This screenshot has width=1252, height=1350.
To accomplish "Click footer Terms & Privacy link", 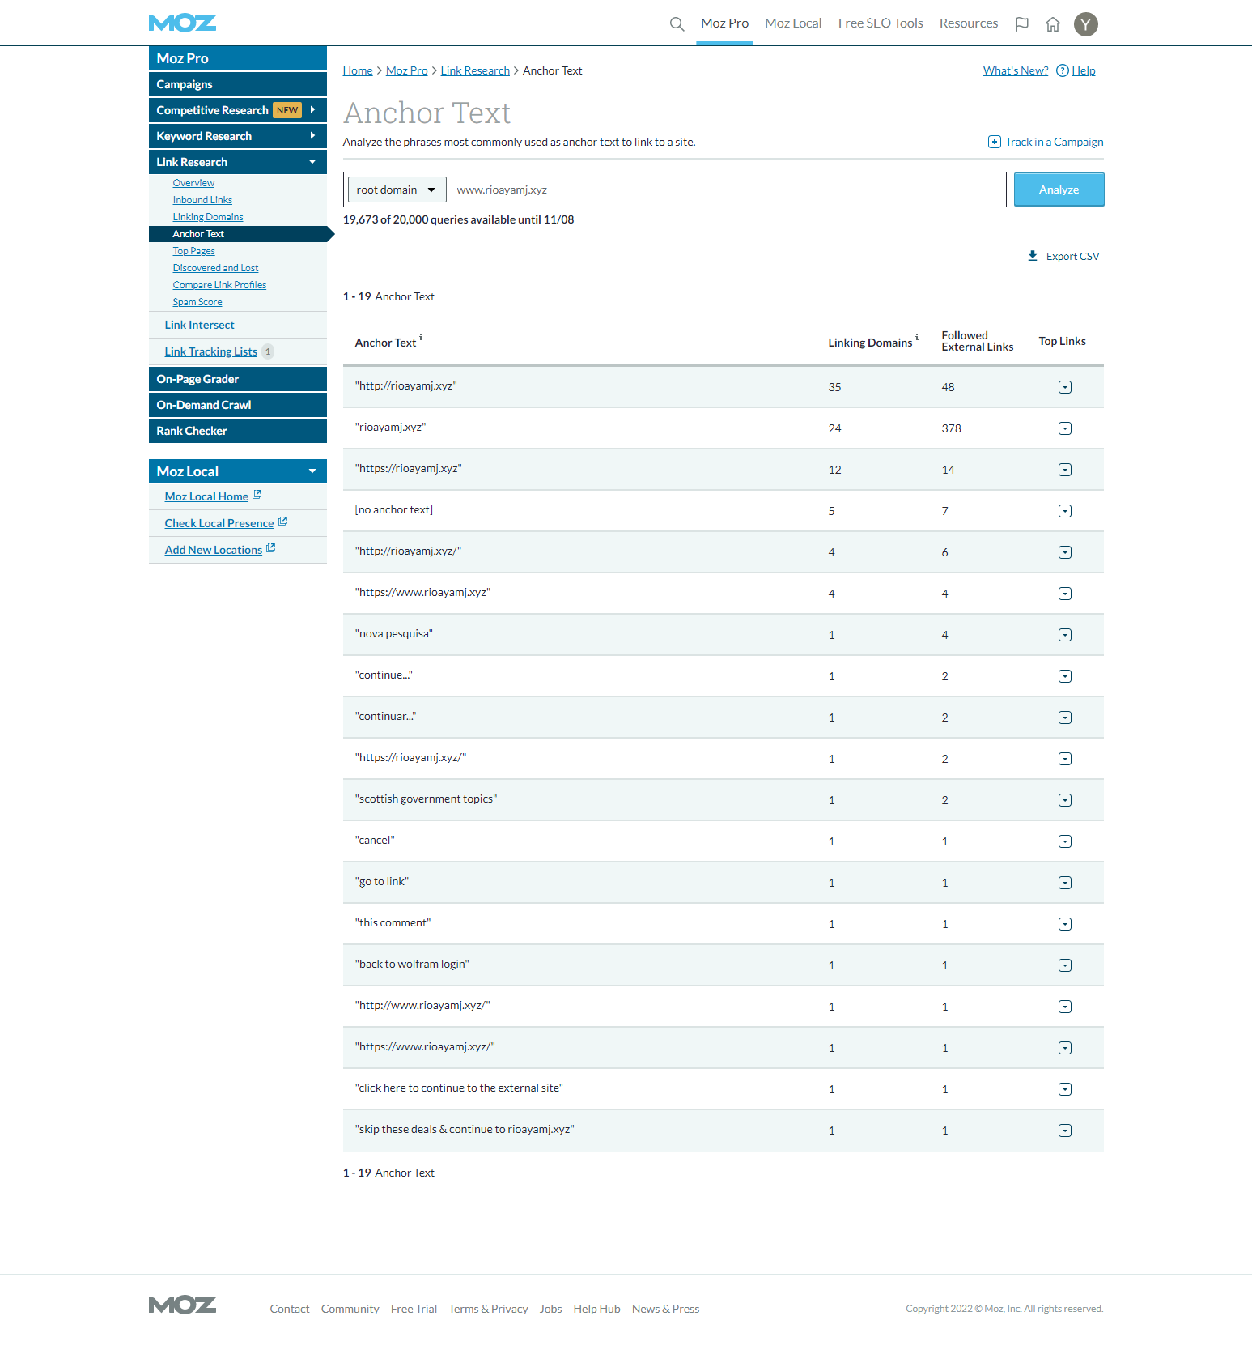I will [x=488, y=1309].
